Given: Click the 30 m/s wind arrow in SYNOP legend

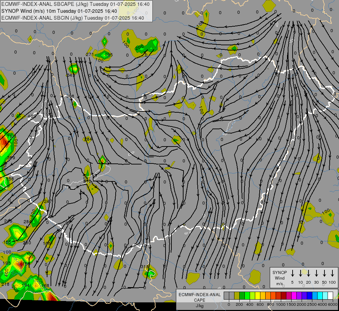Looking at the screenshot, I should point(316,273).
